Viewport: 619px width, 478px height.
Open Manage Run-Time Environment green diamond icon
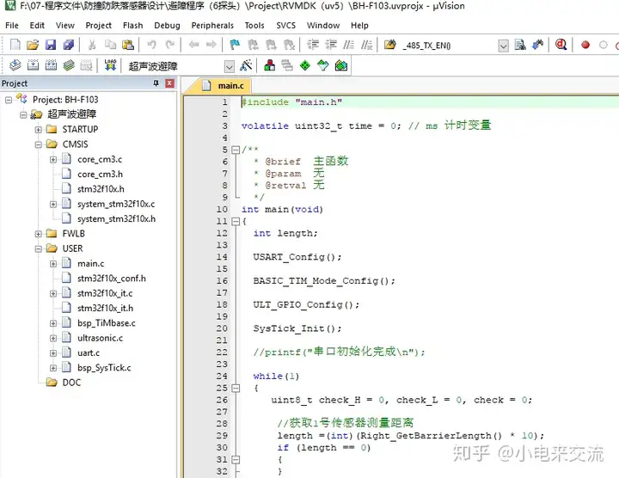305,64
